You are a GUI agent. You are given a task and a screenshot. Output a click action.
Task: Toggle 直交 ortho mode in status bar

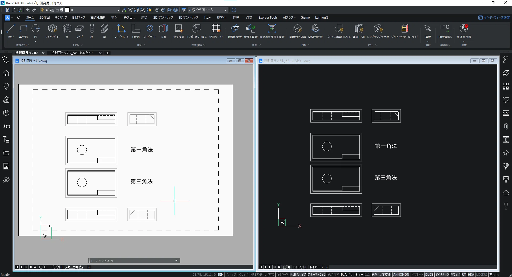pos(271,275)
